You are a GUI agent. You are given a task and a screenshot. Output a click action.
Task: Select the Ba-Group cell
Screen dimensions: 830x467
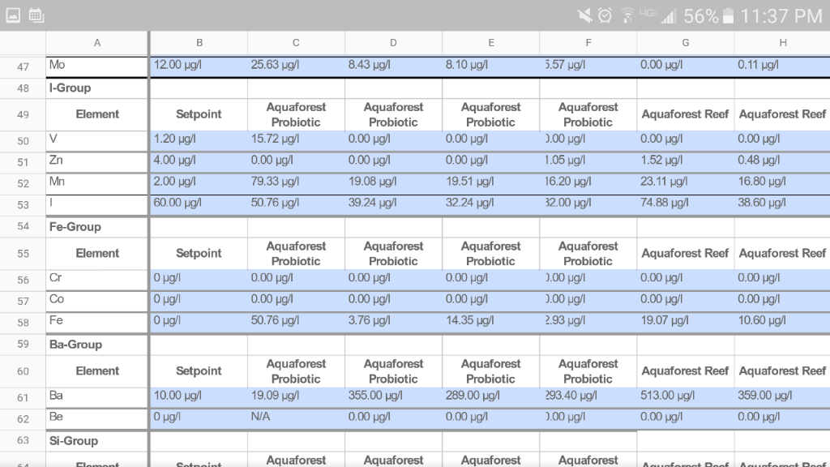[x=97, y=344]
